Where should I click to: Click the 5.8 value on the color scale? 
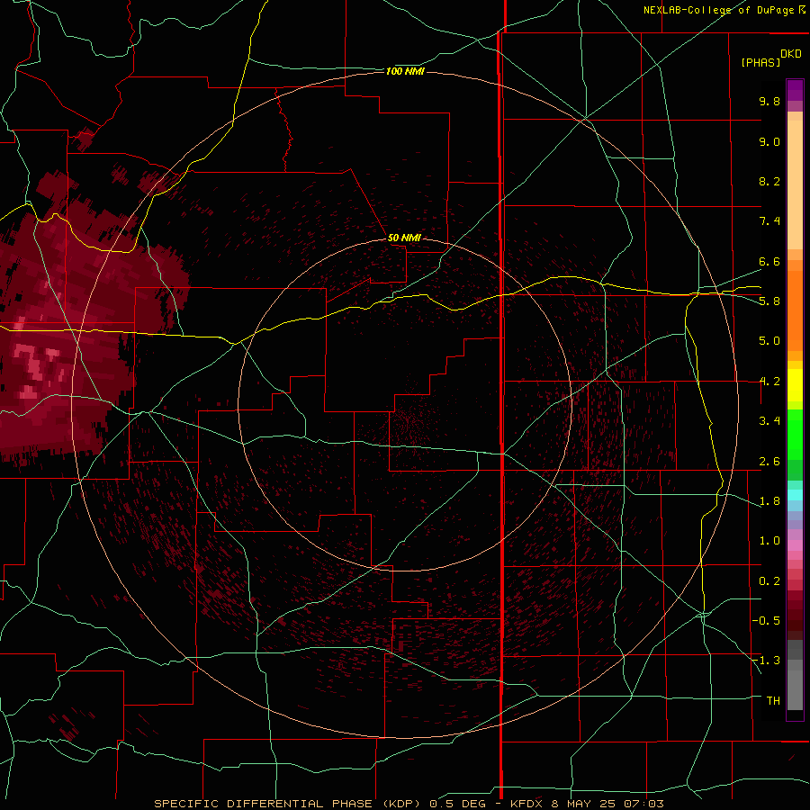(x=769, y=301)
